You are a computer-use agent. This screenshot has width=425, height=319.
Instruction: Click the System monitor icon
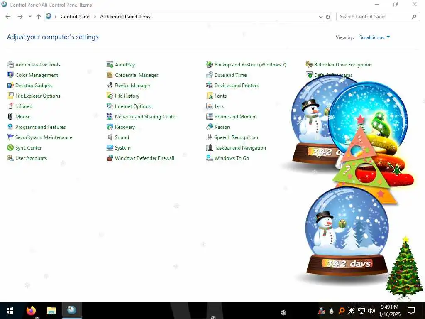point(110,147)
